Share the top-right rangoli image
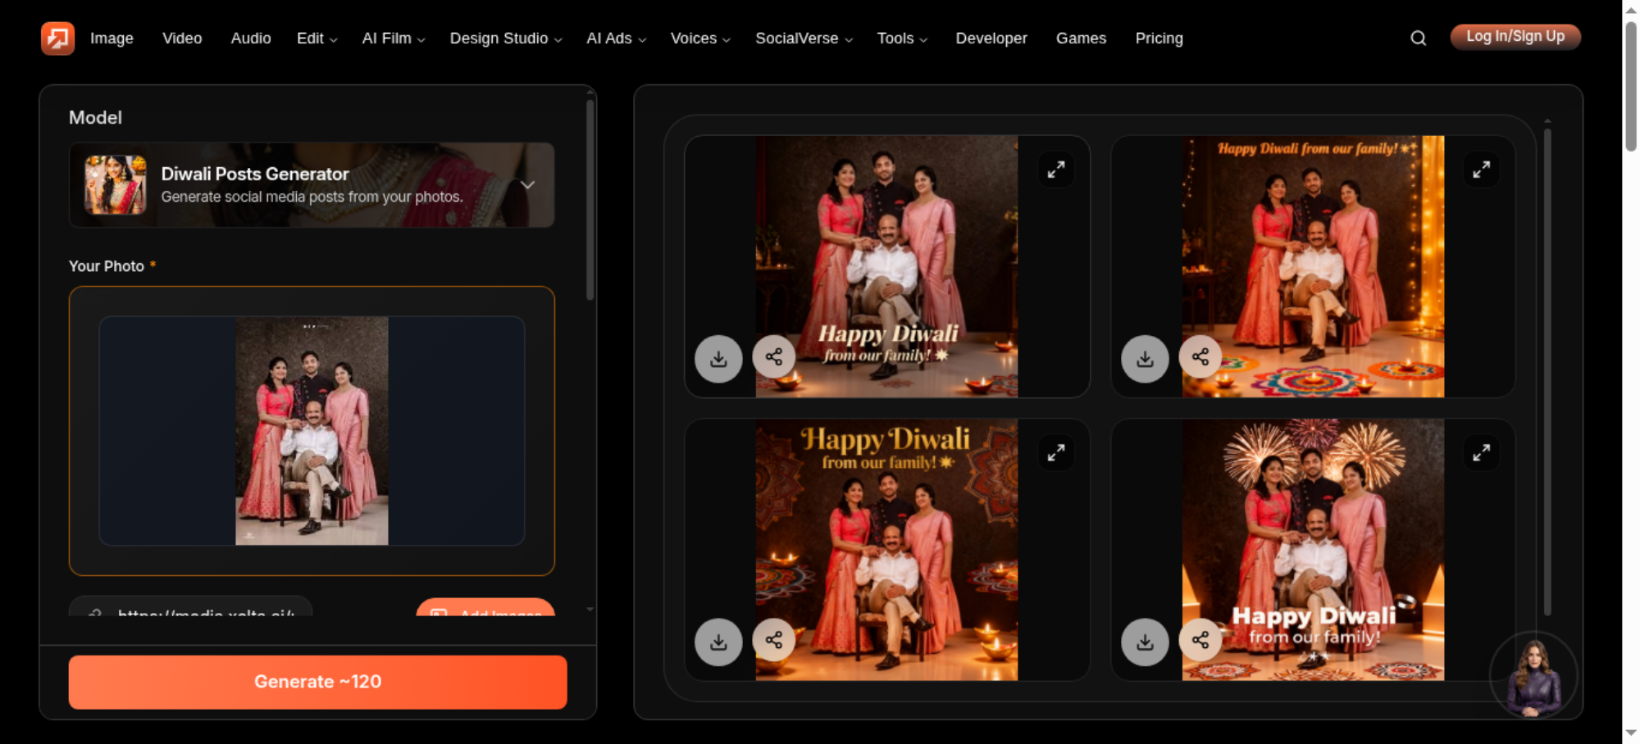This screenshot has width=1640, height=744. 1200,356
